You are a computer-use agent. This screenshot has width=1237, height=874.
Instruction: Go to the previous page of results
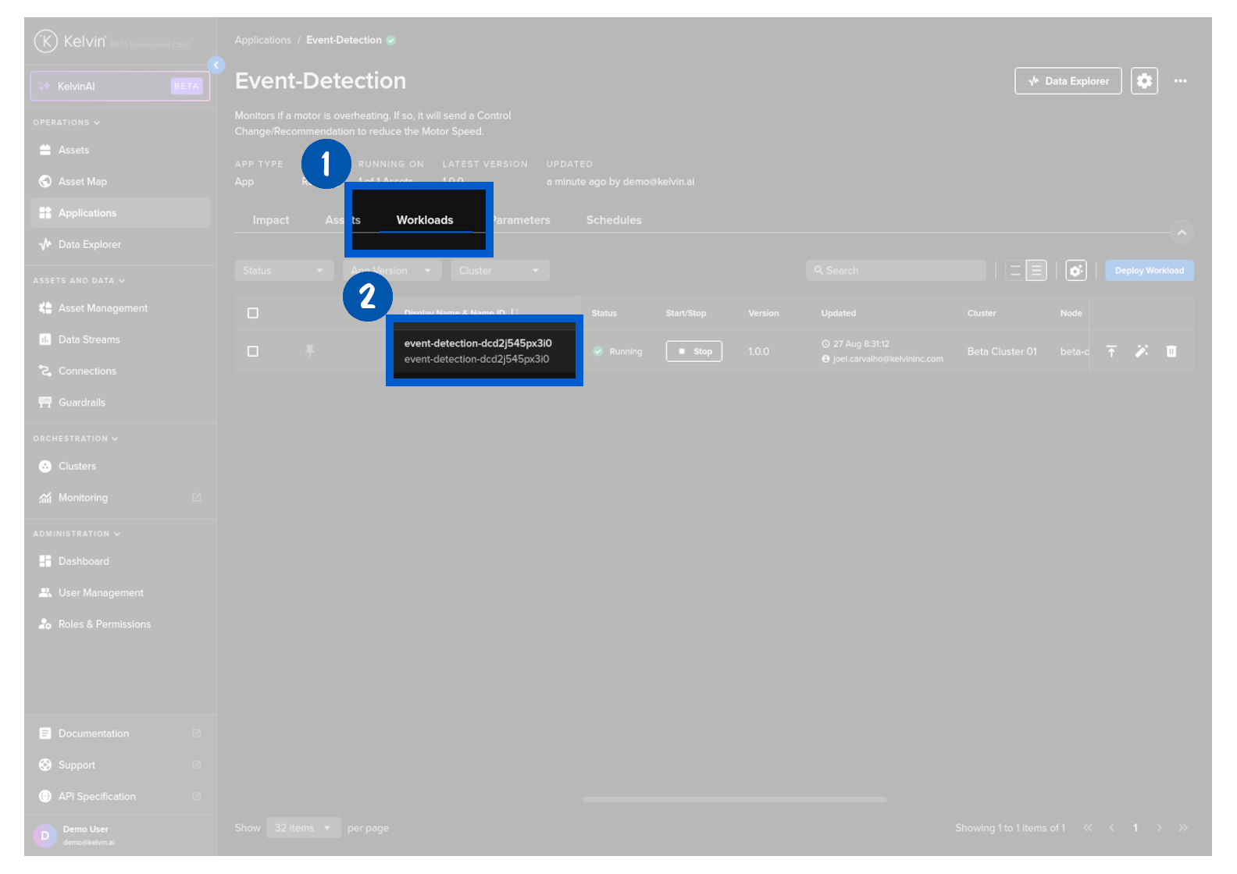point(1111,828)
